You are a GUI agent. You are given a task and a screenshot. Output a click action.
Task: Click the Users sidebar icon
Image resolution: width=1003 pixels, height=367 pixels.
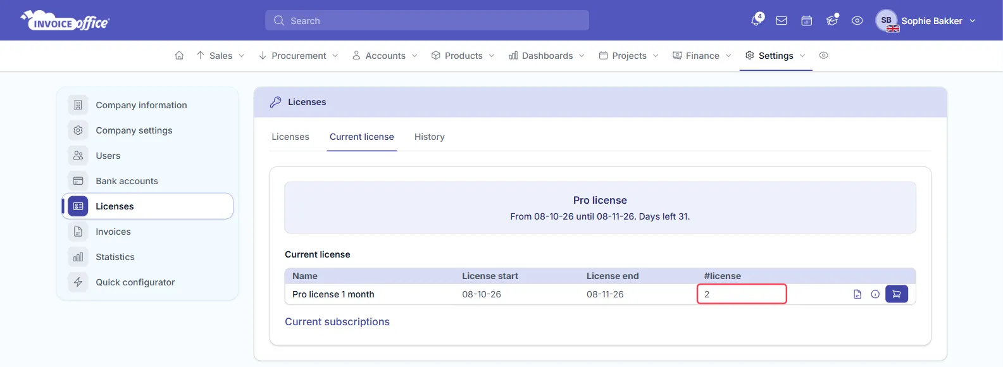pos(78,156)
